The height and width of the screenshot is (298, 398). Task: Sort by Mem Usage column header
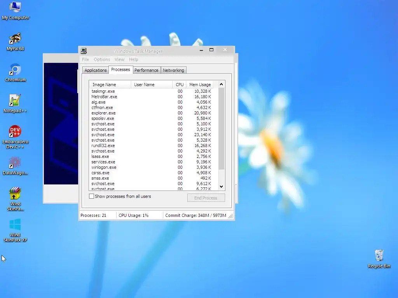200,85
